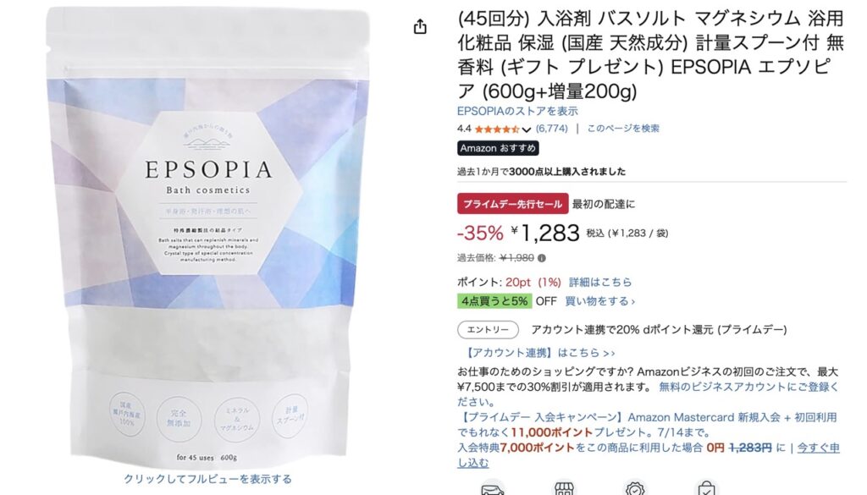Click the storefront seller icon
Screen dimensions: 867x495
click(x=563, y=489)
